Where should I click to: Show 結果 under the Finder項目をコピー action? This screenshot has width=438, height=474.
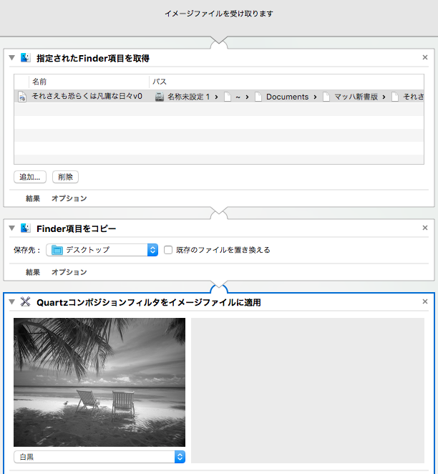coord(33,272)
